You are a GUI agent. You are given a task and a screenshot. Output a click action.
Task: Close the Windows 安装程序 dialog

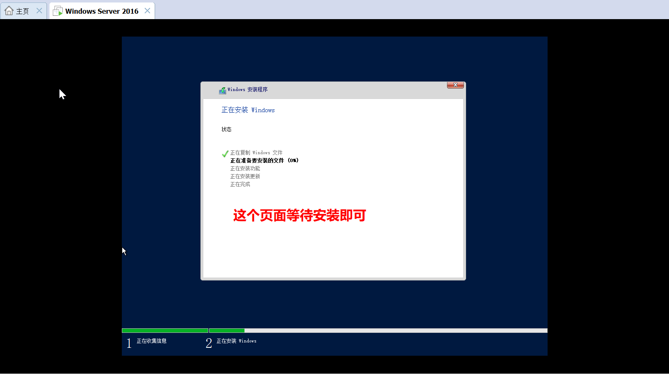point(455,85)
